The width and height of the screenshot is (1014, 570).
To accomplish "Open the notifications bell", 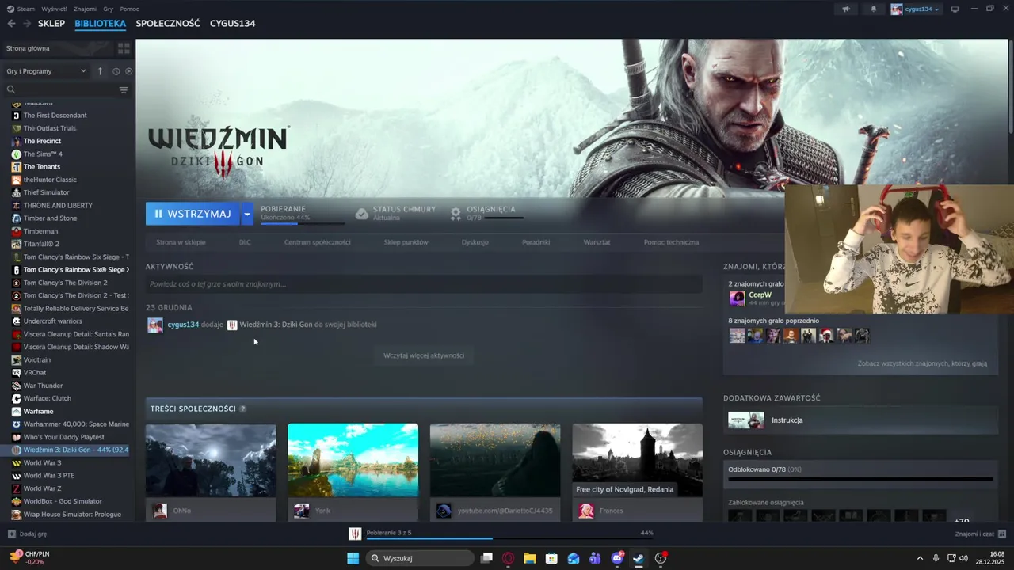I will 874,9.
